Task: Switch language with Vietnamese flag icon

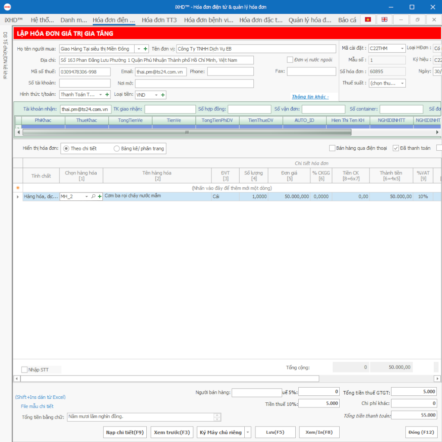Action: pyautogui.click(x=368, y=20)
